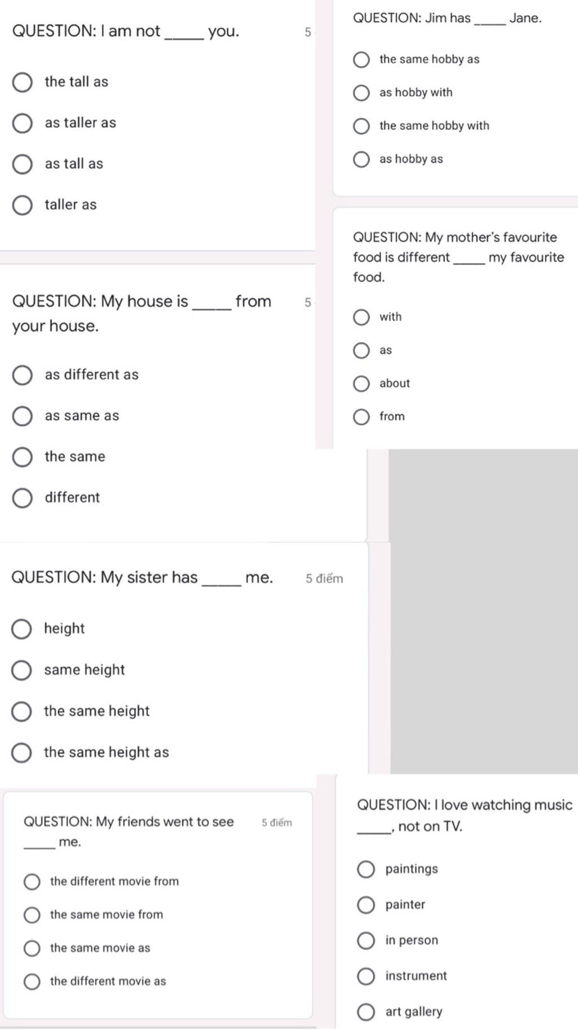Select 'different' for the house question

[x=23, y=498]
